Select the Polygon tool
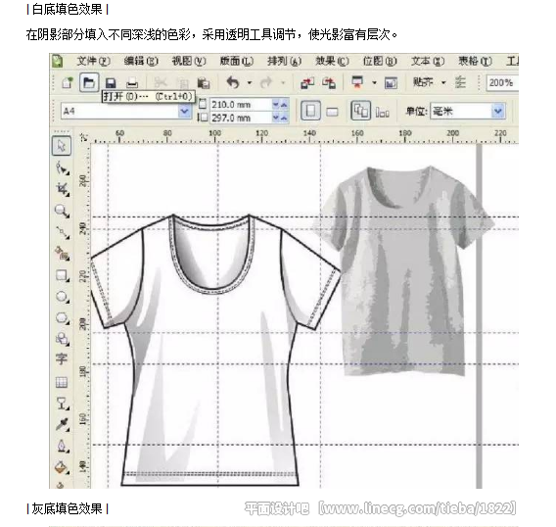The image size is (556, 527). [x=62, y=318]
